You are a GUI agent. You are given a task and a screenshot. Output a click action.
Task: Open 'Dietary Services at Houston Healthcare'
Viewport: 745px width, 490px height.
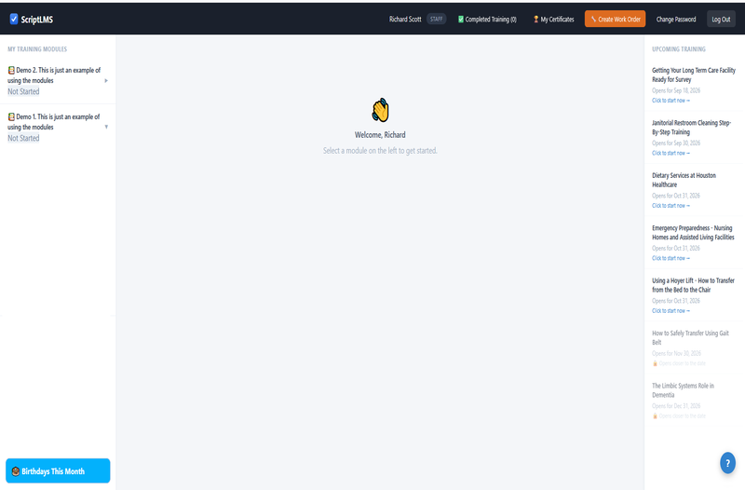pyautogui.click(x=684, y=180)
